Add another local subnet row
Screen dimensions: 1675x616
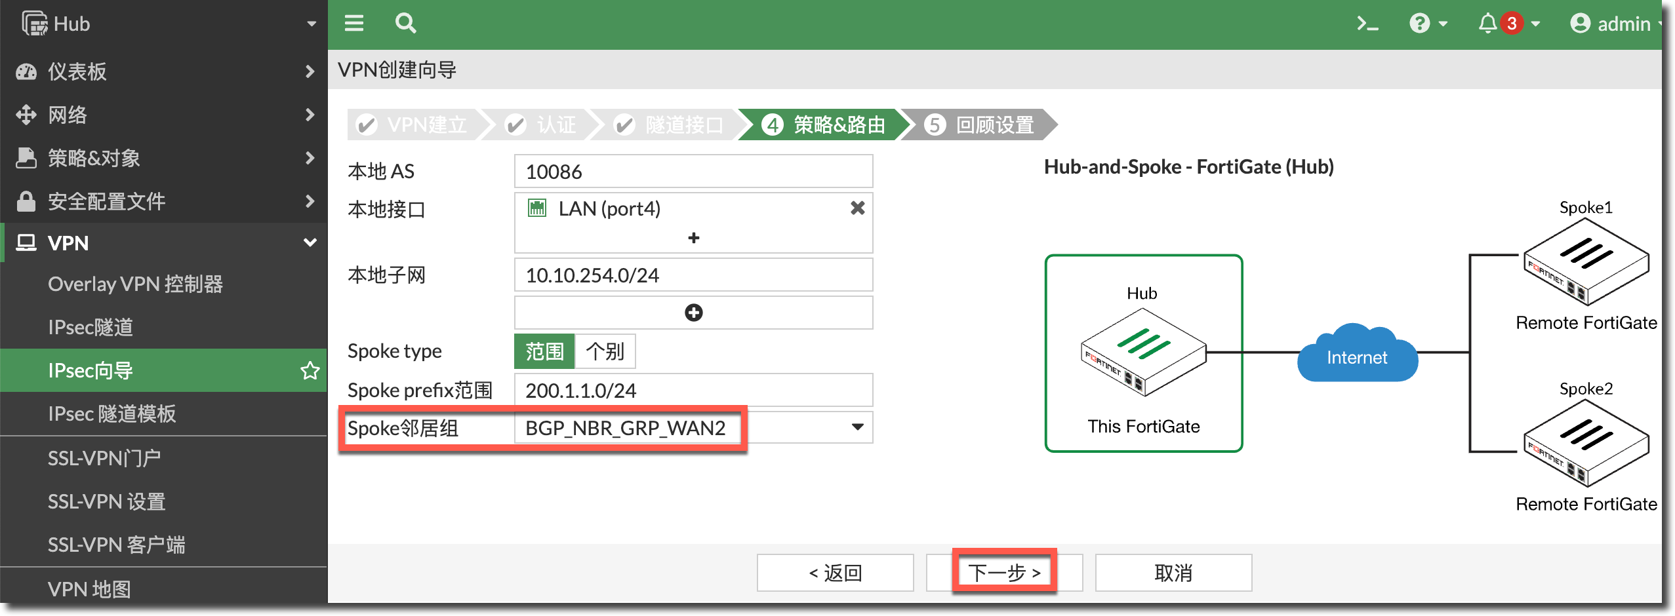[693, 313]
